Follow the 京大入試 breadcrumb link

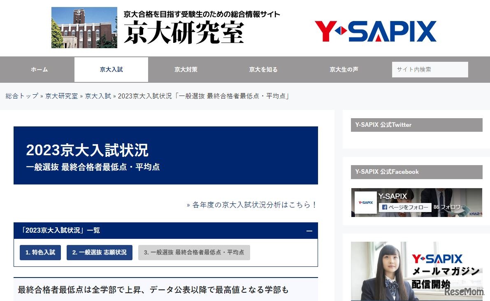pos(98,96)
